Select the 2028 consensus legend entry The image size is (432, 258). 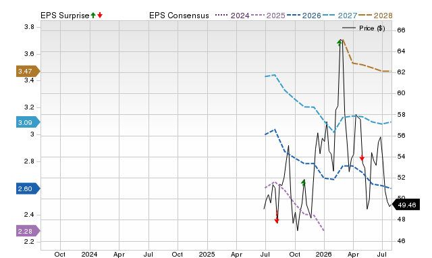(x=375, y=16)
